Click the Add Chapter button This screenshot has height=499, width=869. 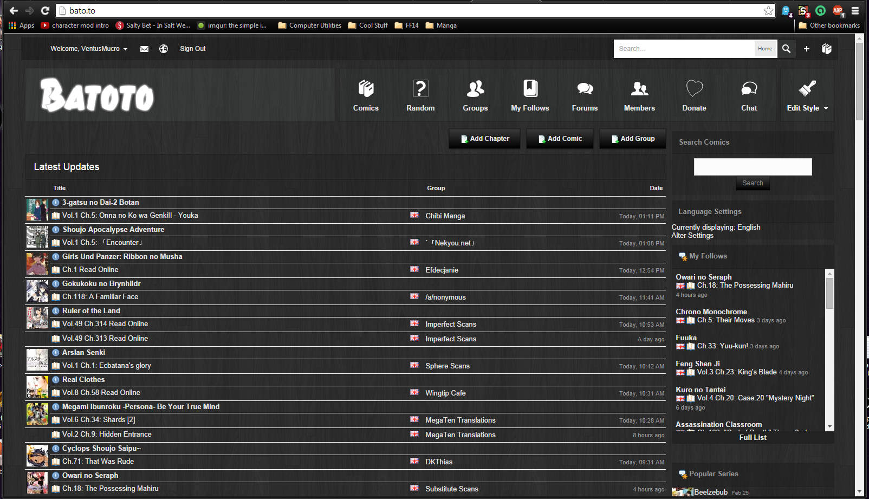(x=485, y=139)
